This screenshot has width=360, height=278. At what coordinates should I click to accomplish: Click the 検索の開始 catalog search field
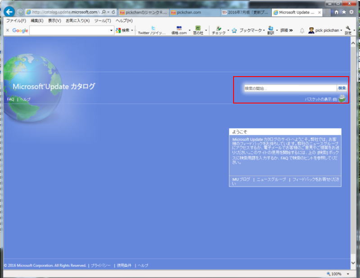(290, 88)
